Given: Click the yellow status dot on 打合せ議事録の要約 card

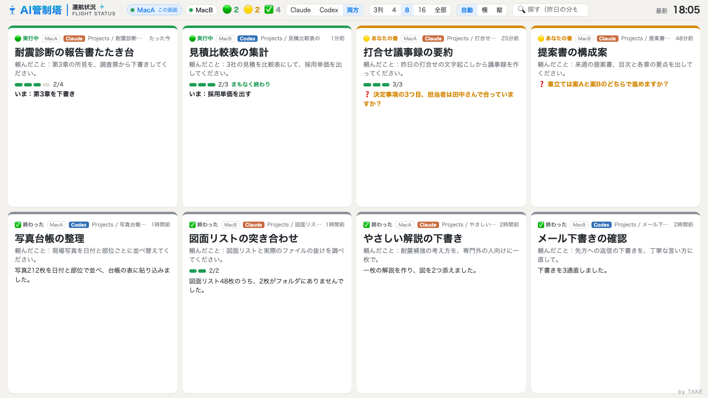Looking at the screenshot, I should coord(366,38).
